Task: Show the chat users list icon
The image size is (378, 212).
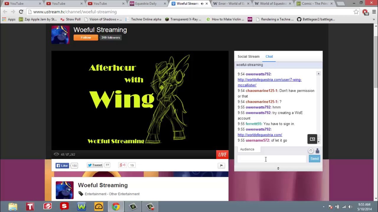Action: [x=317, y=151]
